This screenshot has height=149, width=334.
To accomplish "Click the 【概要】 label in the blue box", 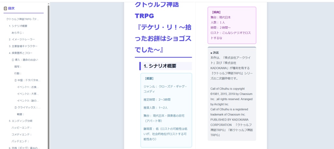I will click(x=149, y=78).
